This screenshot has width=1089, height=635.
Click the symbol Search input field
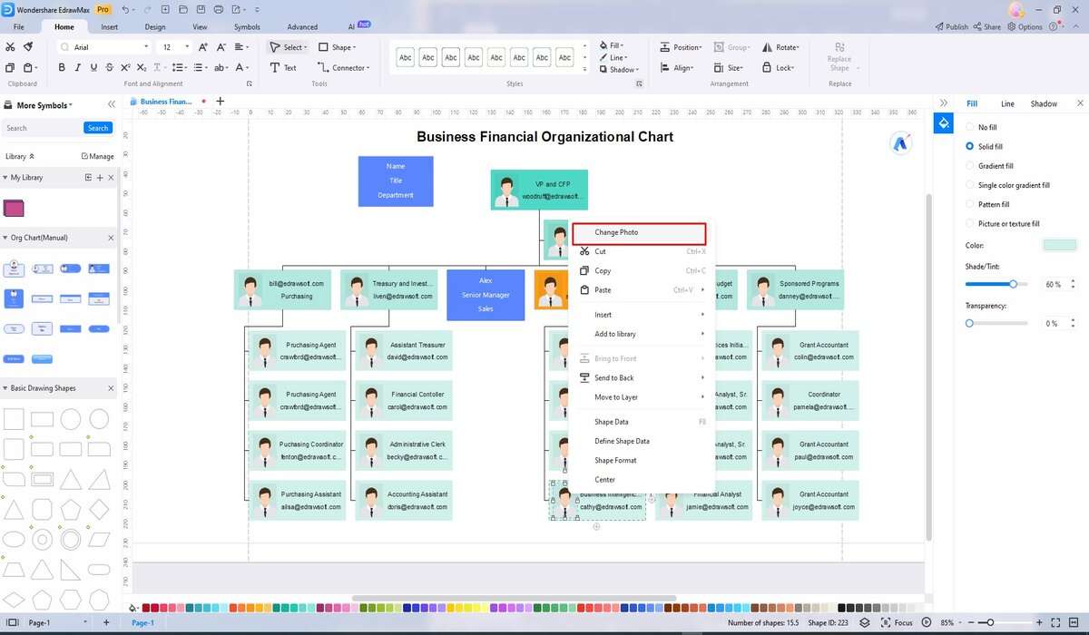point(42,128)
